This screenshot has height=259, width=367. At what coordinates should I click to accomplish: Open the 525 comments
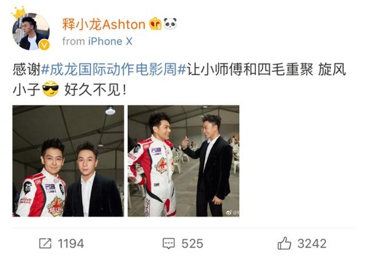tap(193, 243)
